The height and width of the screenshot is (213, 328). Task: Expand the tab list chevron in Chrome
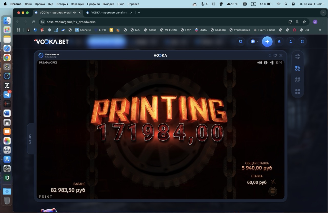(x=323, y=13)
